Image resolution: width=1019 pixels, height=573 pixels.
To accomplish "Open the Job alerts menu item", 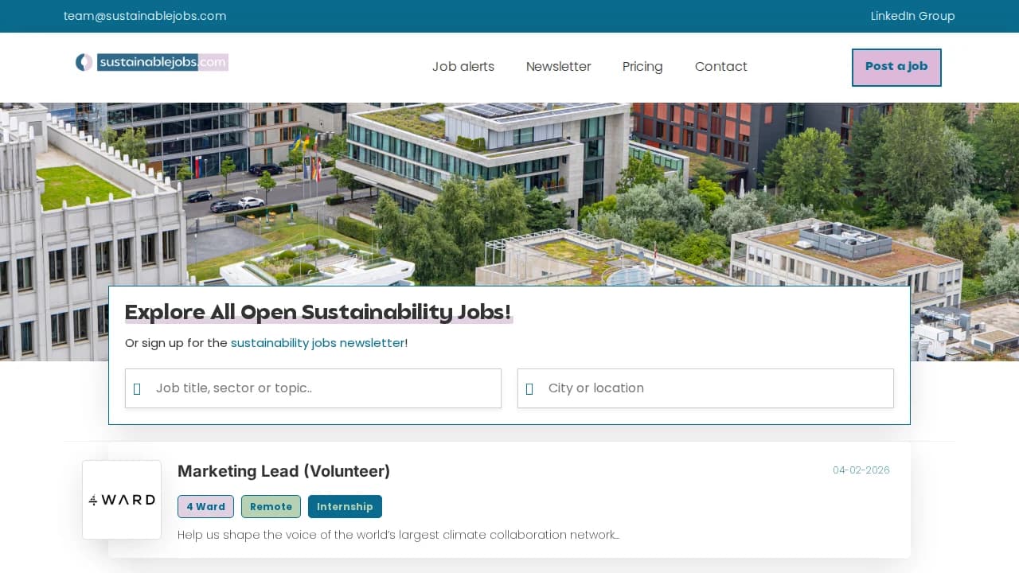I will click(463, 67).
